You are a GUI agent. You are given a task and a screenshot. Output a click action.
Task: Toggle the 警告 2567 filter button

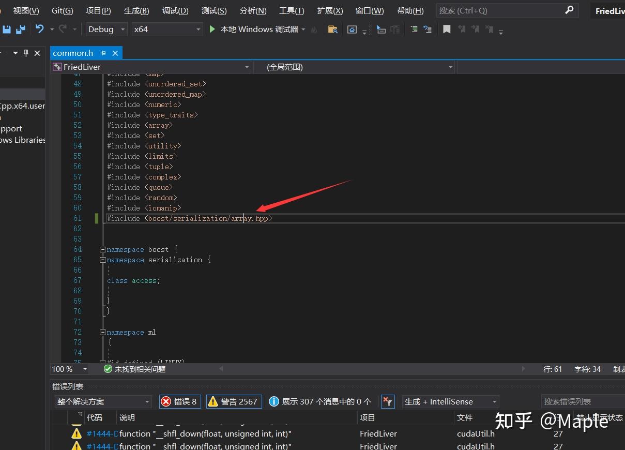234,401
